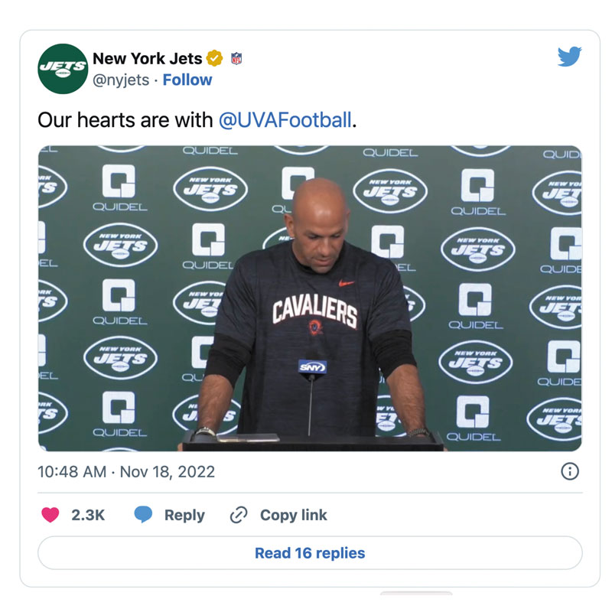Play the press conference video thumbnail
Viewport: 612px width, 612px height.
click(310, 298)
